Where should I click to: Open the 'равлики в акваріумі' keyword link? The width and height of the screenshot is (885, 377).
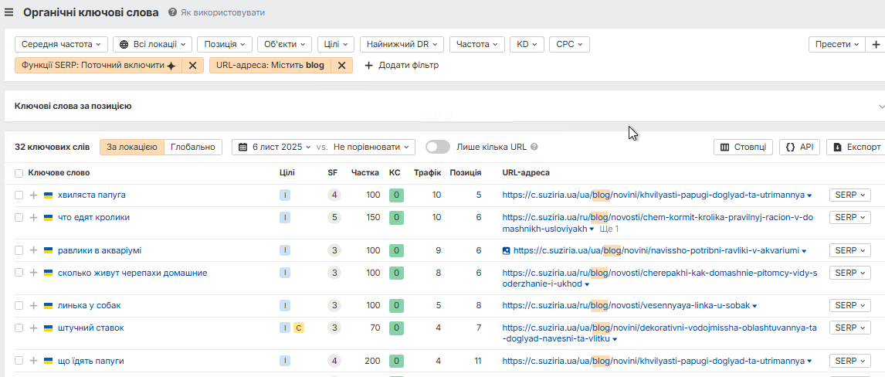click(100, 250)
